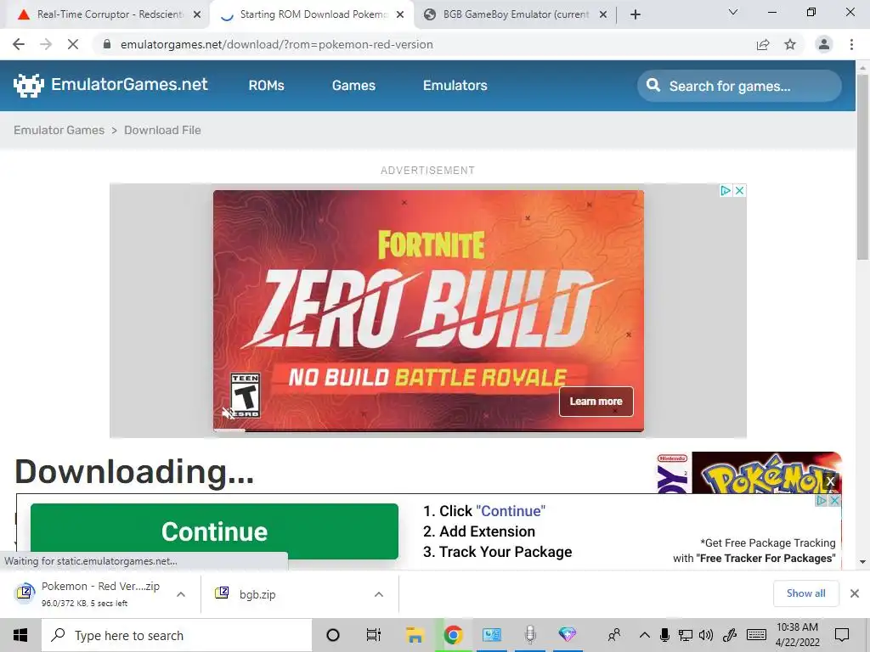Image resolution: width=870 pixels, height=652 pixels.
Task: Bookmark this page with the star icon
Action: tap(790, 44)
